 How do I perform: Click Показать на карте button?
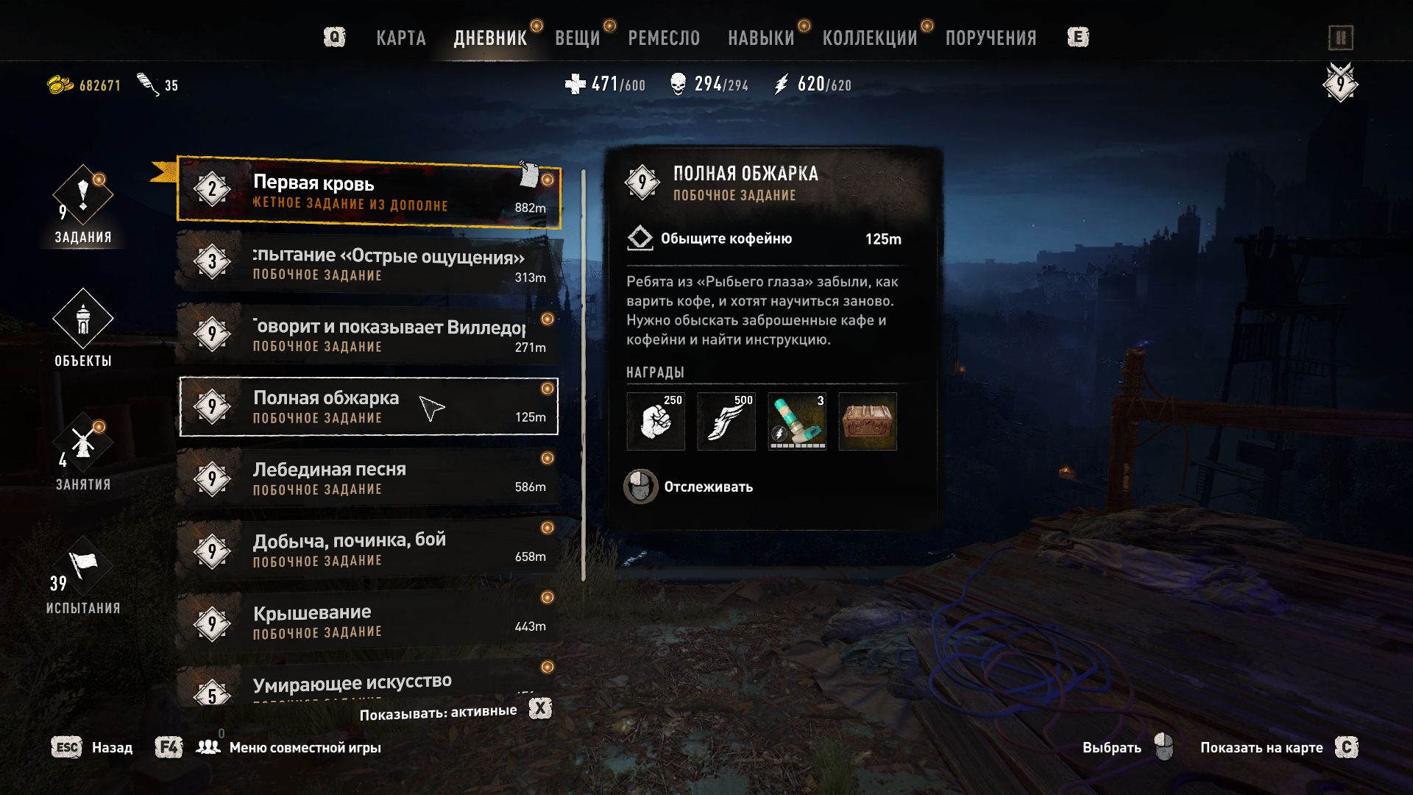coord(1279,747)
